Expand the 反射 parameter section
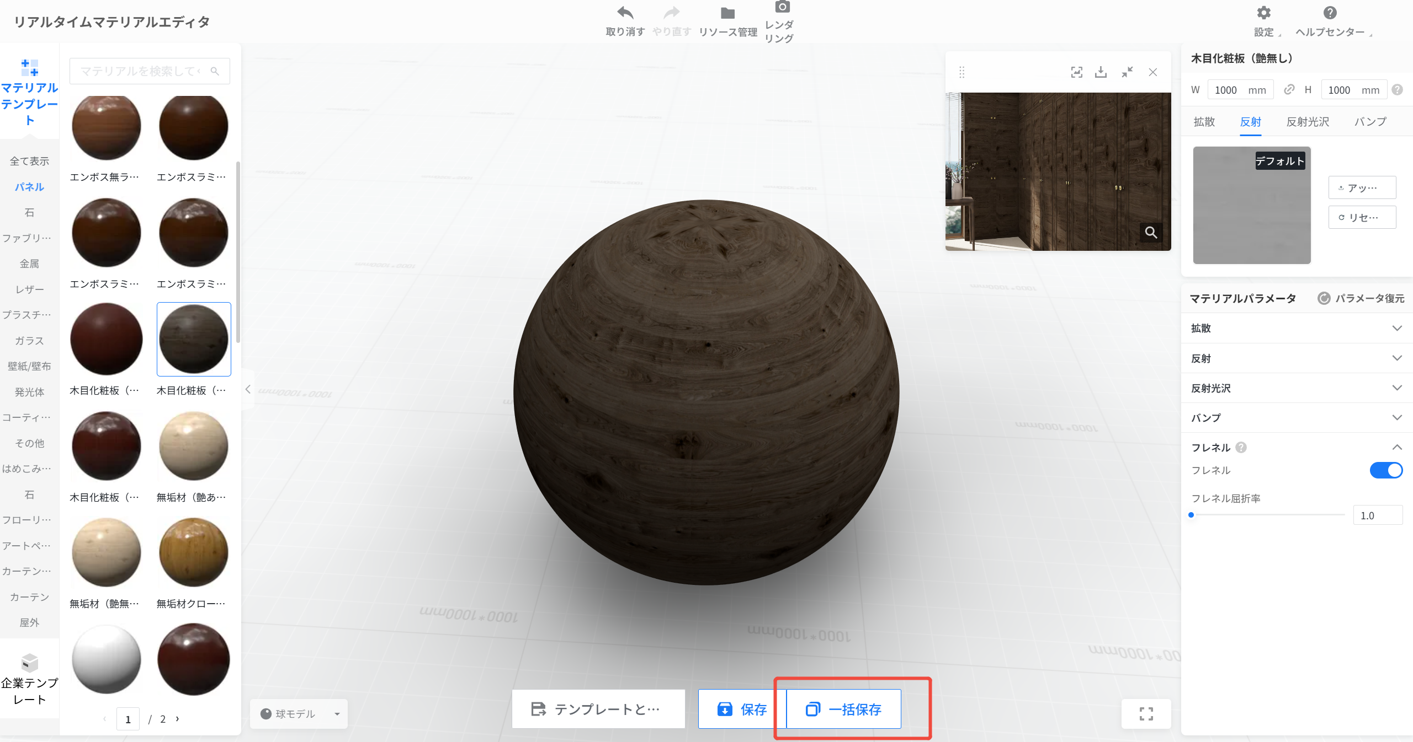The height and width of the screenshot is (742, 1413). coord(1297,358)
